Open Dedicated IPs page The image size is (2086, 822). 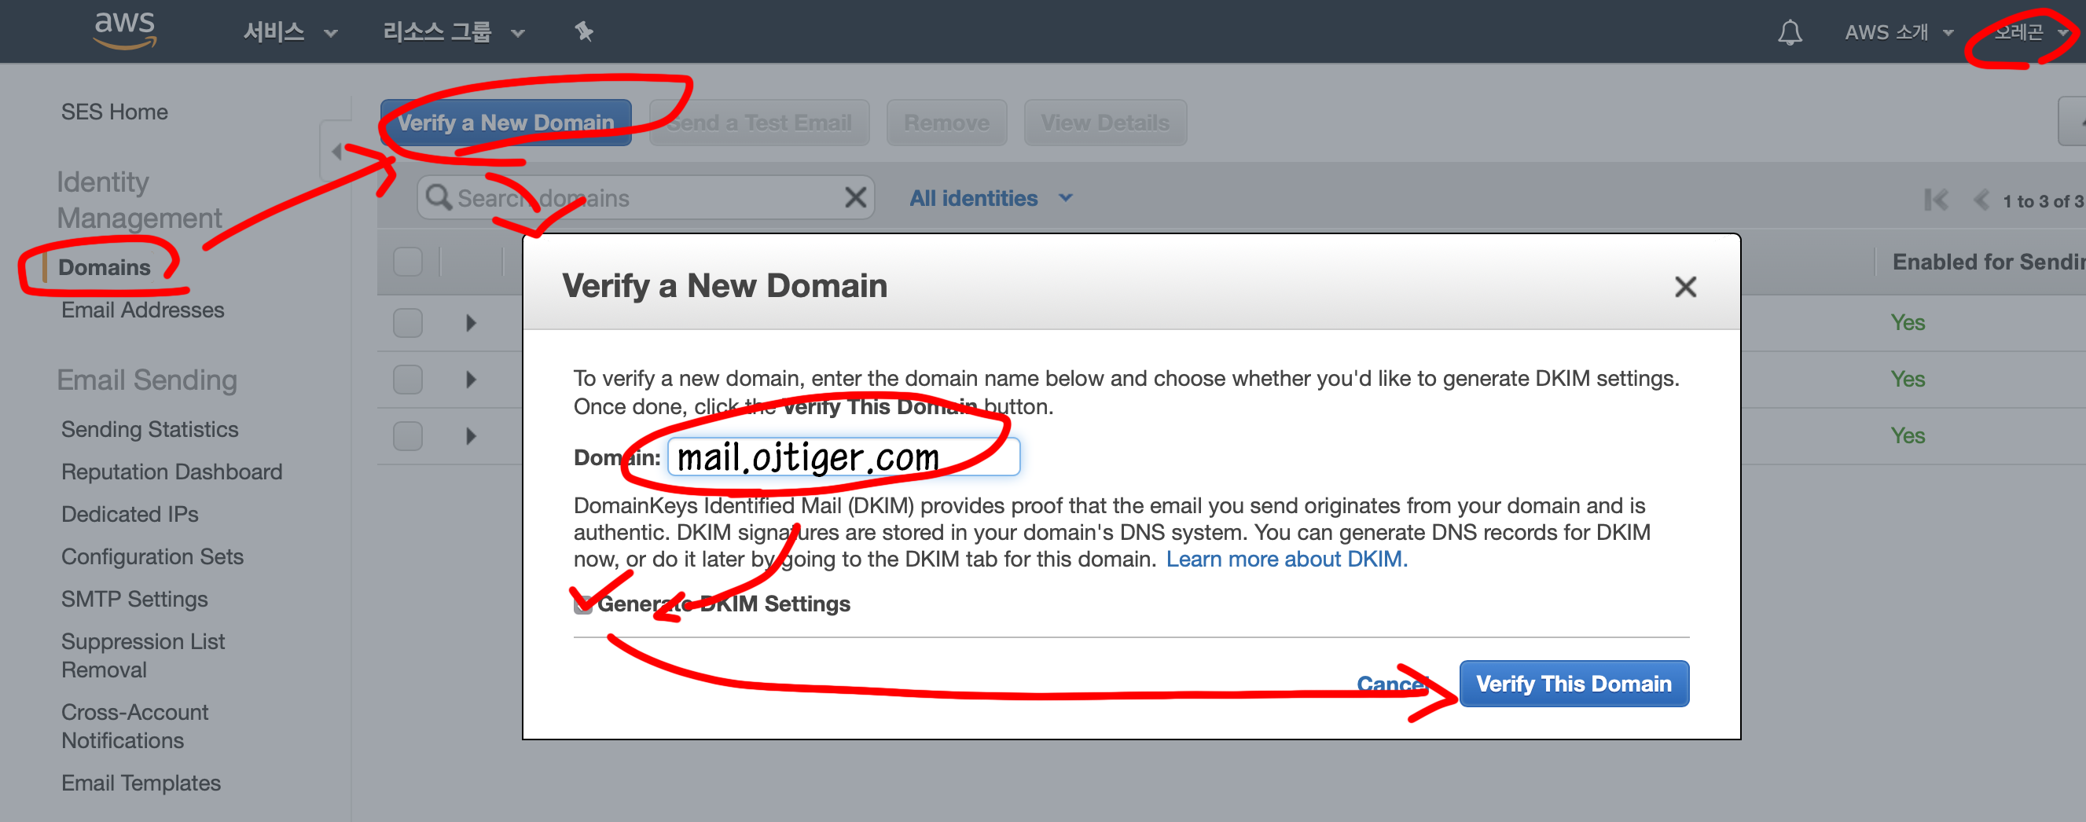130,514
